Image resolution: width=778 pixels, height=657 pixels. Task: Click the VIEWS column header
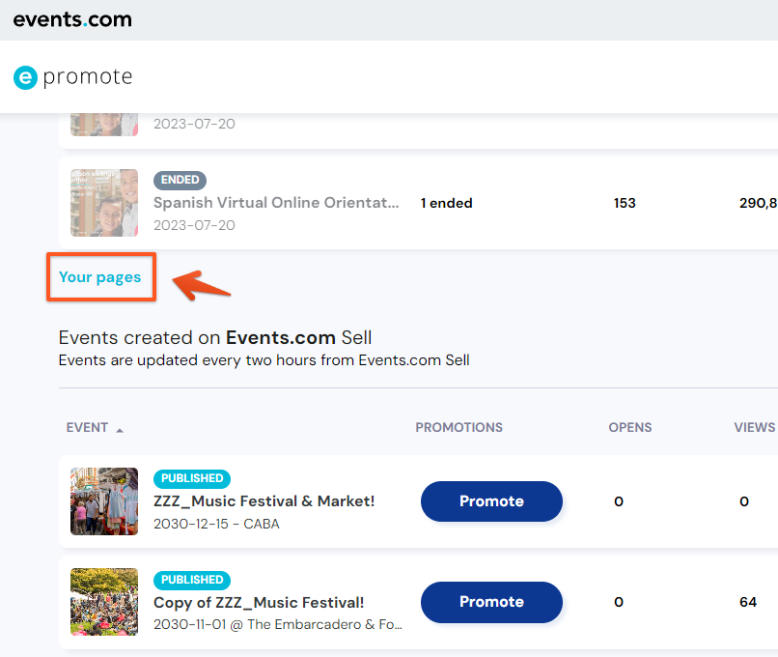(755, 427)
